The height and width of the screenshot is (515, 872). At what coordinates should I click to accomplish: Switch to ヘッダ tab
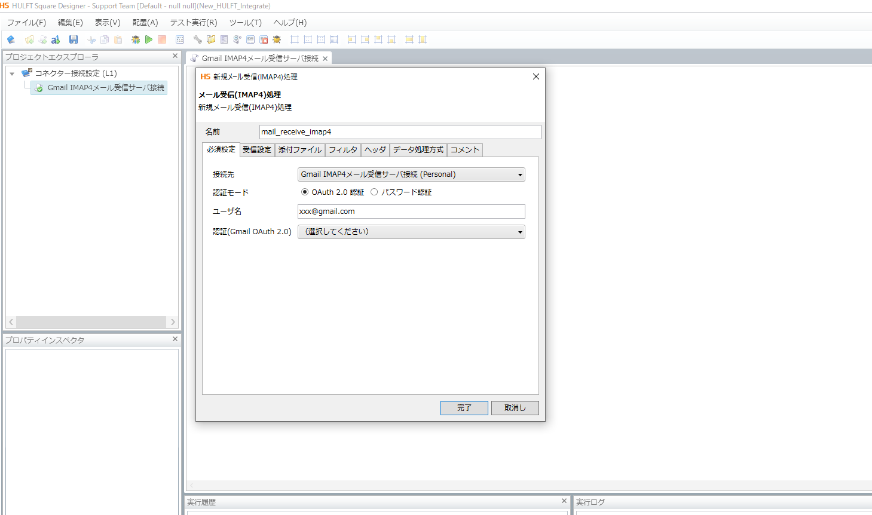tap(375, 150)
